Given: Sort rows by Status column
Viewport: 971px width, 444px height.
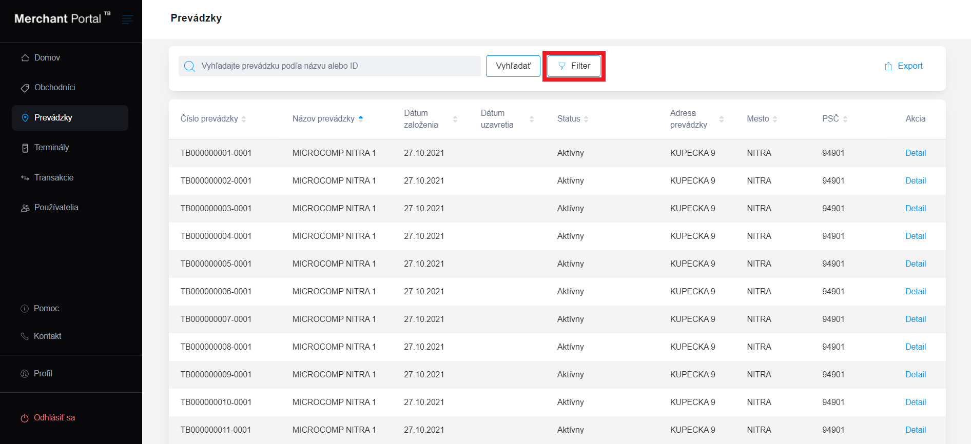Looking at the screenshot, I should pyautogui.click(x=586, y=119).
